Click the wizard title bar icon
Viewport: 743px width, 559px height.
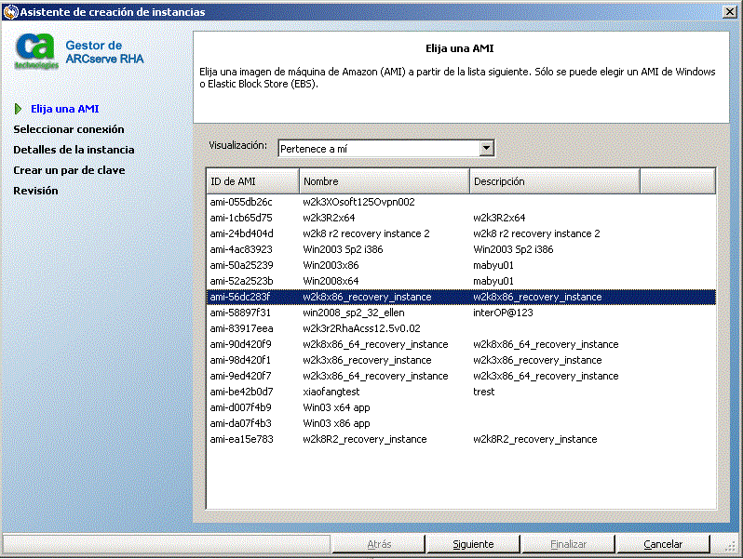coord(10,12)
